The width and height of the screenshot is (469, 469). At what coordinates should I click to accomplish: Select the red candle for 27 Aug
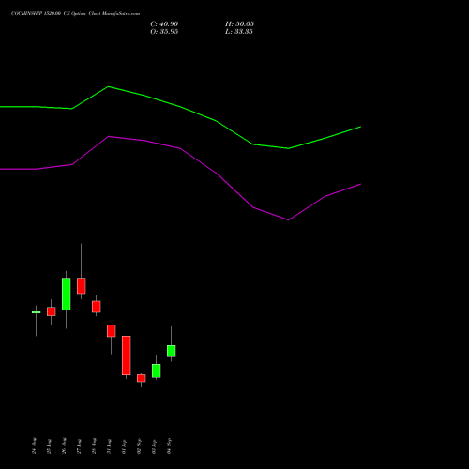pos(82,285)
